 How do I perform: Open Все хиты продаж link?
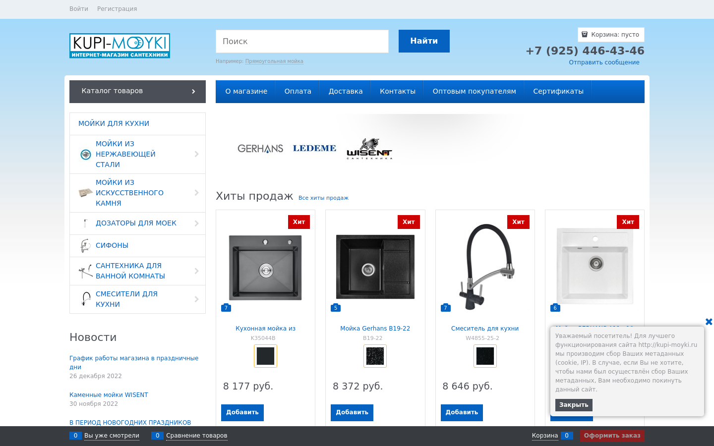[323, 198]
